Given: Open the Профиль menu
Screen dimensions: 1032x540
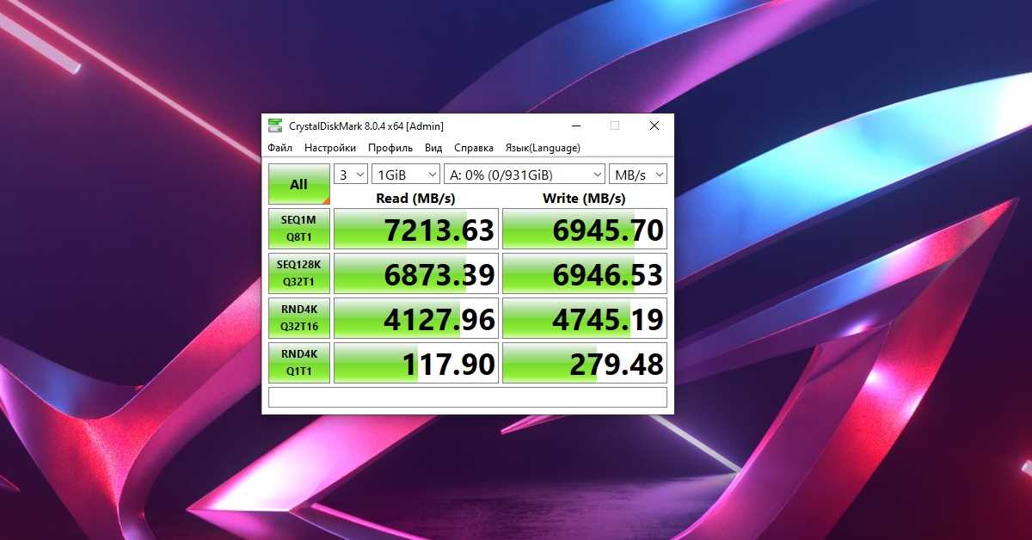Looking at the screenshot, I should pyautogui.click(x=390, y=148).
